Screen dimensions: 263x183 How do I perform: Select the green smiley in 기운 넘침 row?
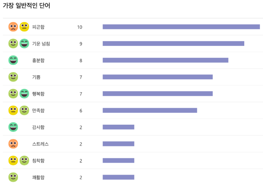coord(13,44)
